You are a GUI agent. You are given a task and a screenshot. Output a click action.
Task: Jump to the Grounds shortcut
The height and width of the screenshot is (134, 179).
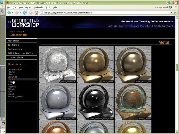[12, 77]
